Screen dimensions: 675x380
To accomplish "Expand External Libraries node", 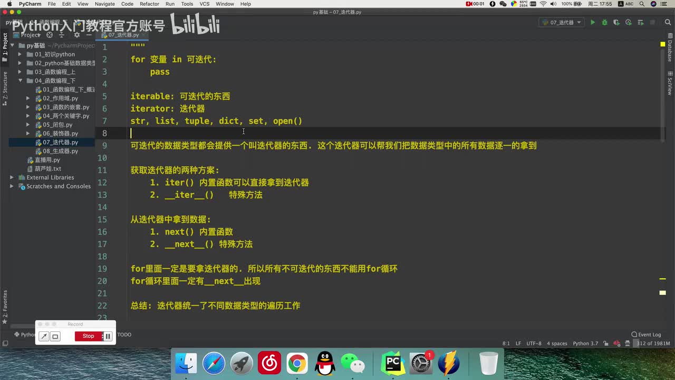I will (12, 177).
